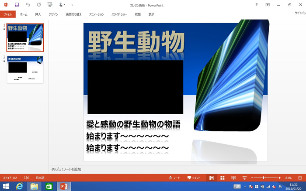
Task: Open the ファイル tab
Action: pos(8,14)
